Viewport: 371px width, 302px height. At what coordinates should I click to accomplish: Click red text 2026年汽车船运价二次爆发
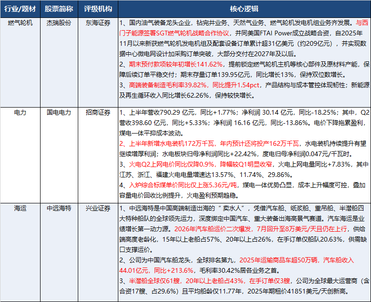212,229
